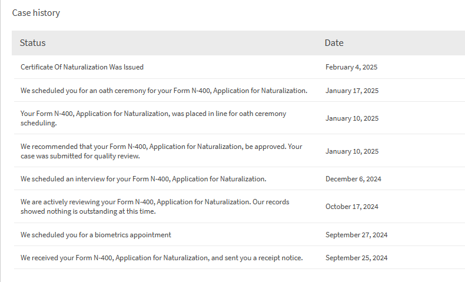The height and width of the screenshot is (282, 465).
Task: Click the January 17, 2025 date
Action: click(x=352, y=91)
